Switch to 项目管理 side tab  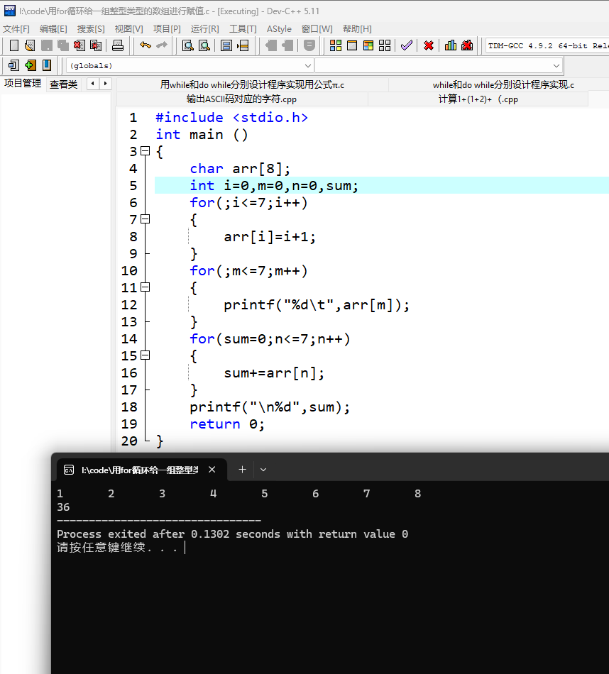click(x=23, y=84)
